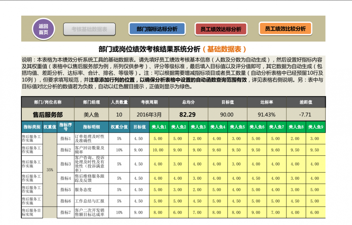Screen dimensions: 352x225
Task: Select the 指标5 index cell
Action: [66, 190]
